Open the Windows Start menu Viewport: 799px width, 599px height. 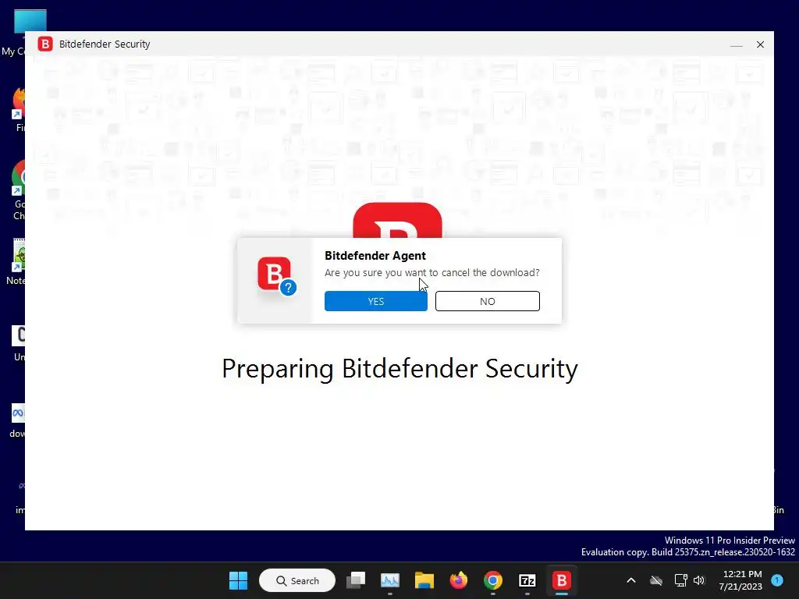[x=238, y=580]
